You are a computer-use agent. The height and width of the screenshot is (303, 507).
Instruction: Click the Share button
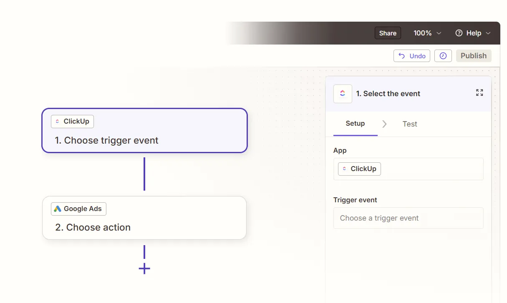click(x=388, y=33)
